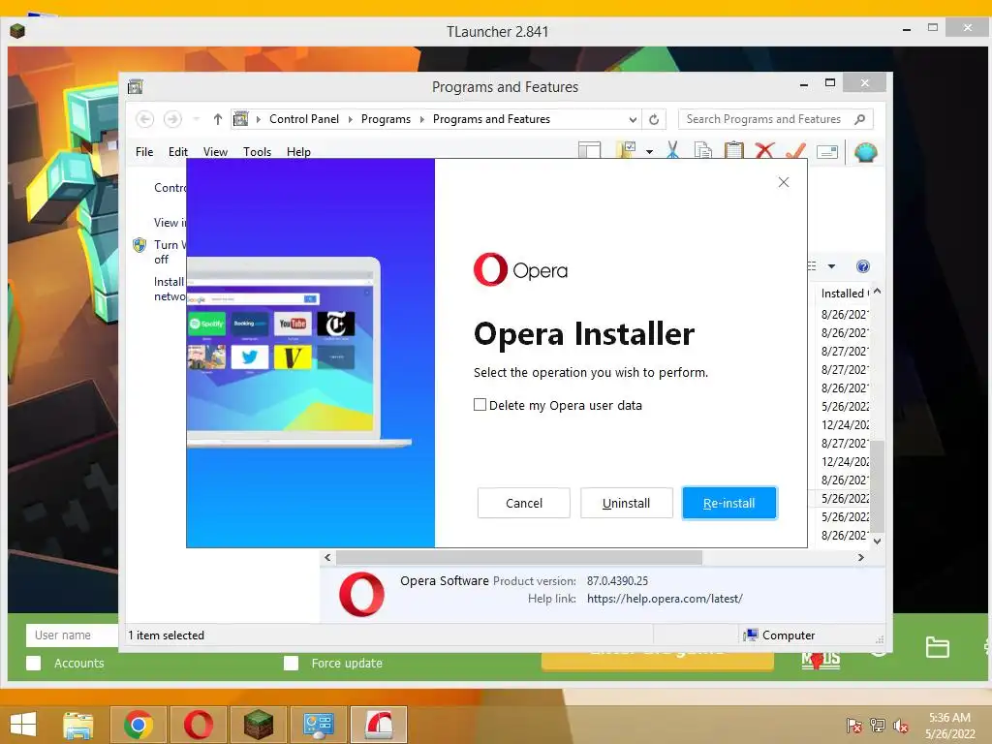Click the Uninstall button
This screenshot has height=744, width=992.
627,503
